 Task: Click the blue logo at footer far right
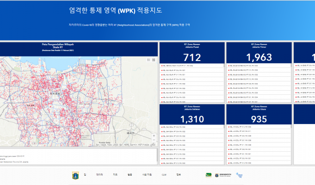click(239, 175)
